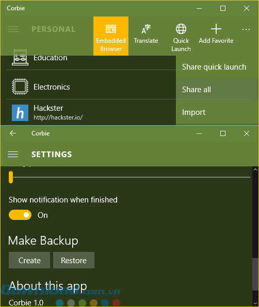The height and width of the screenshot is (307, 259).
Task: Click the Education abacus icon
Action: 20,58
